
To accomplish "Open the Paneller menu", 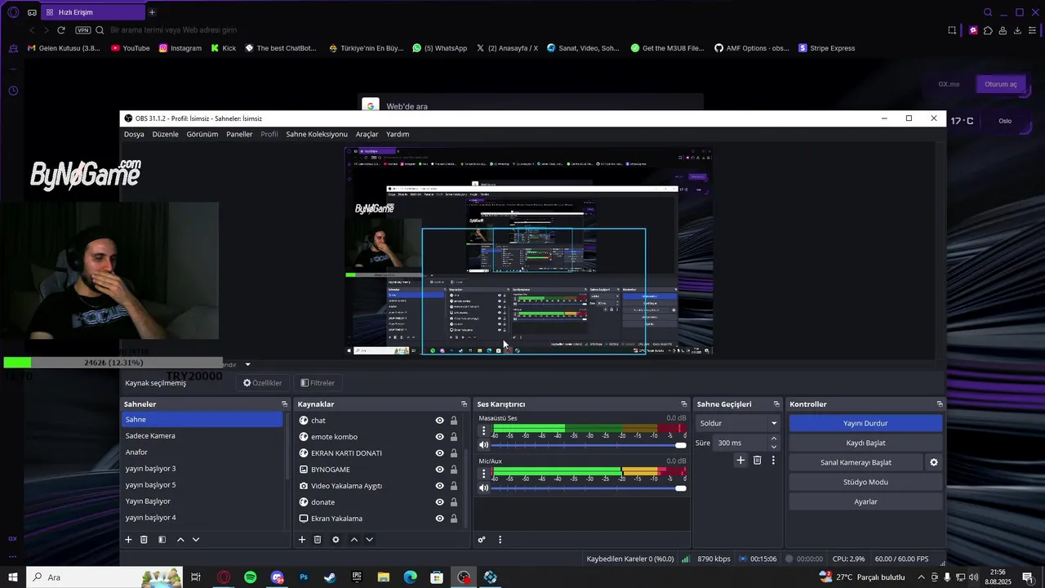I will coord(239,134).
